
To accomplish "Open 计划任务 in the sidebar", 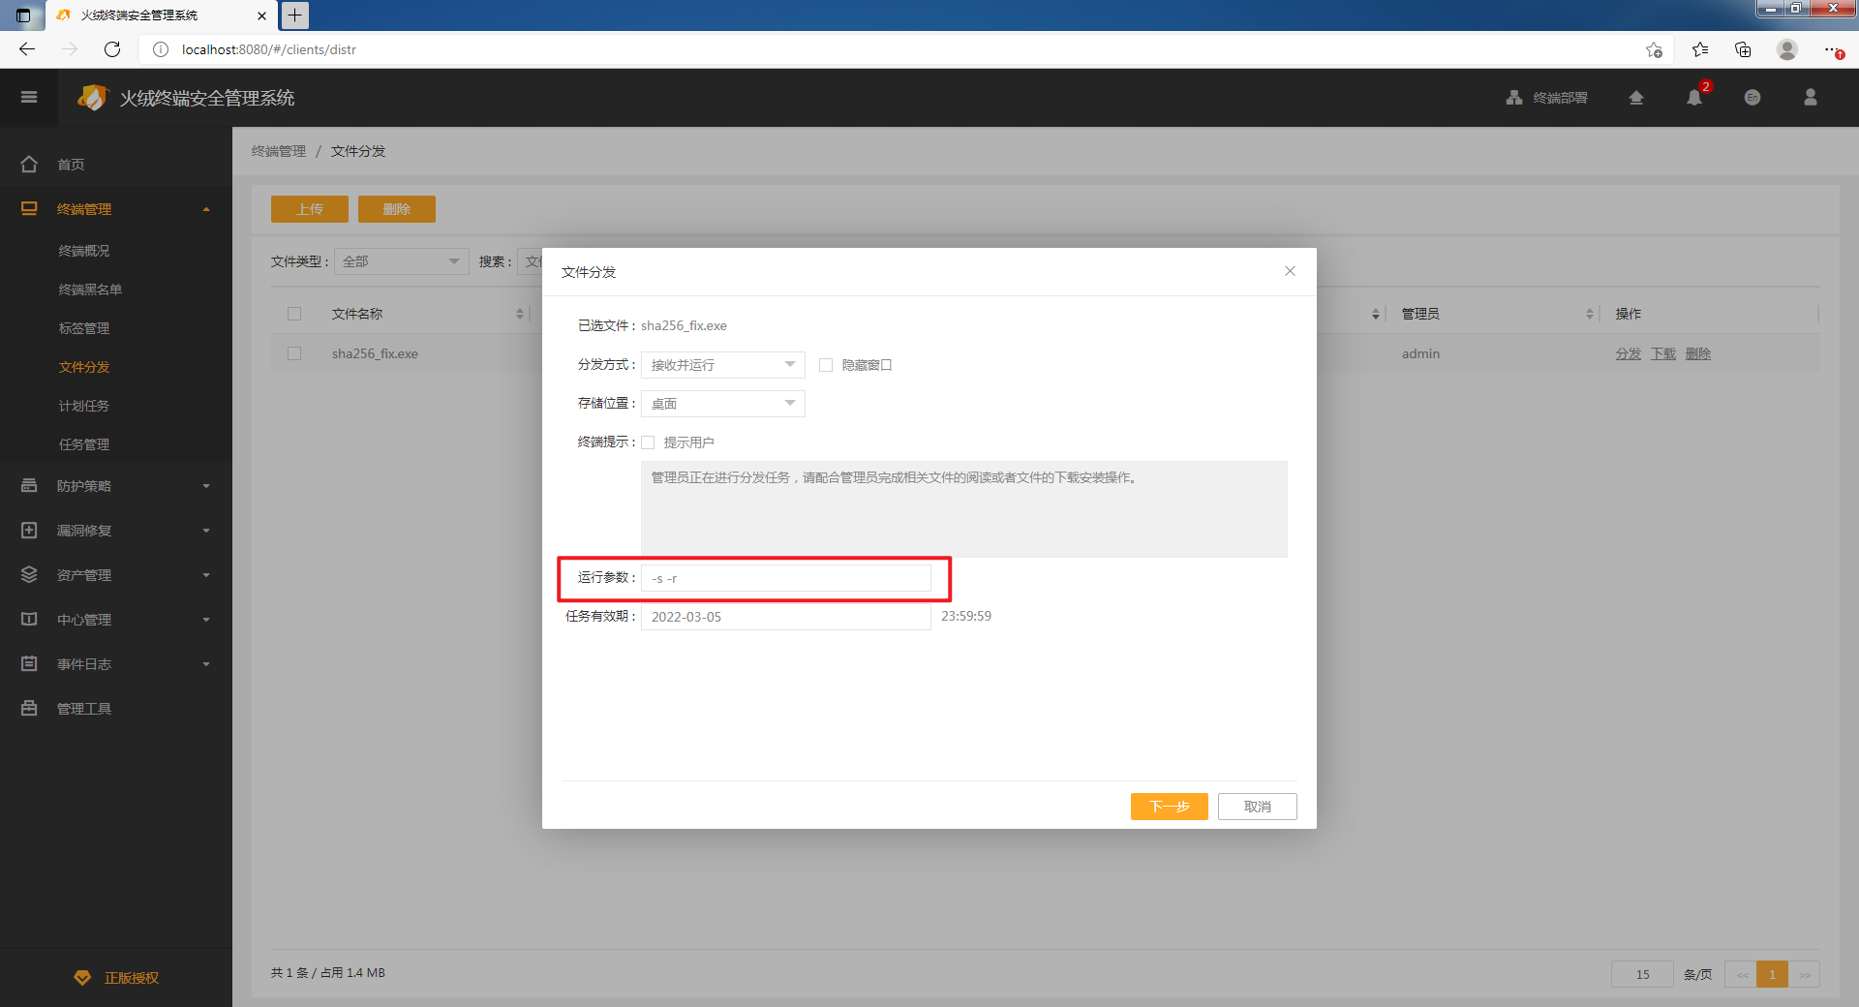I will (x=84, y=406).
